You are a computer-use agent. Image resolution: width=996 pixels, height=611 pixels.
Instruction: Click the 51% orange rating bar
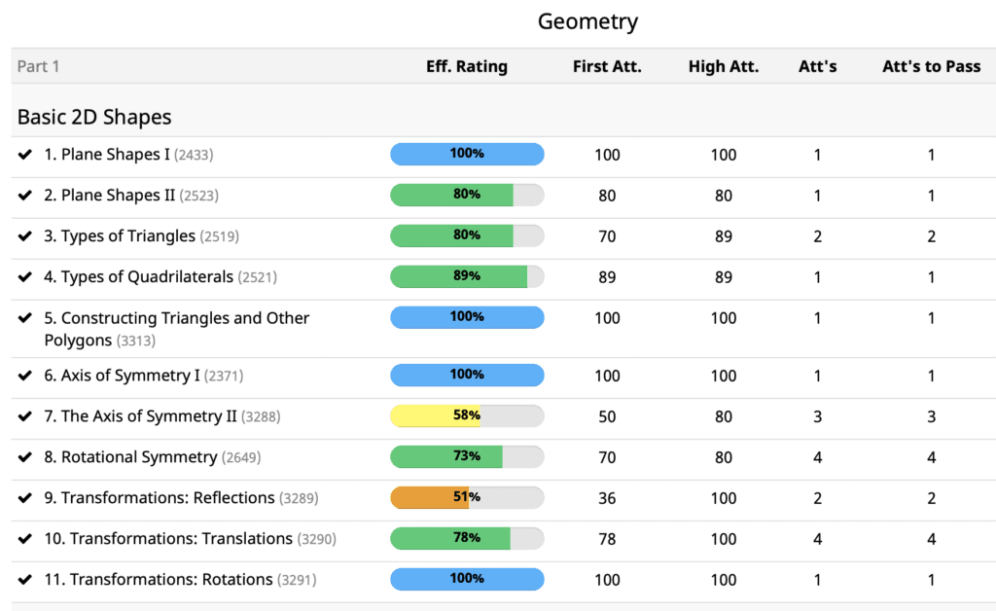pyautogui.click(x=467, y=497)
